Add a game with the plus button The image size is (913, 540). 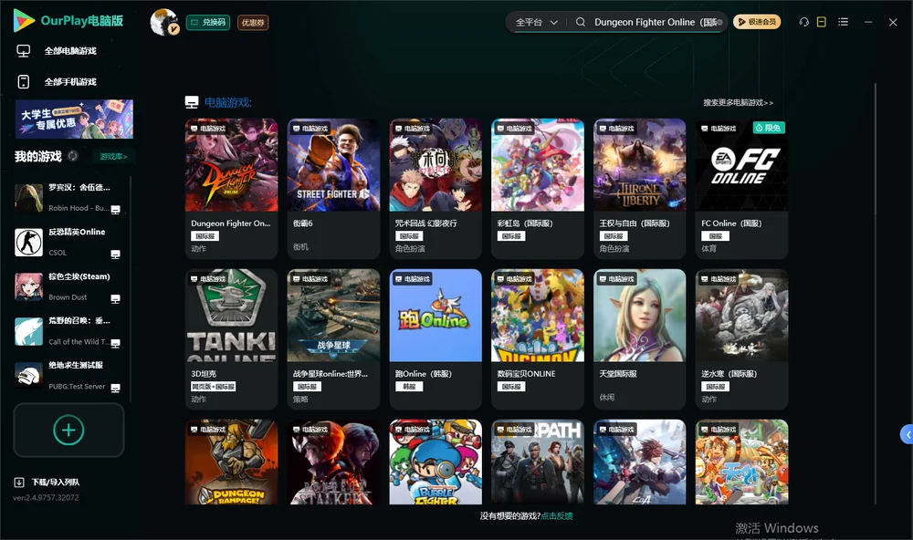68,430
